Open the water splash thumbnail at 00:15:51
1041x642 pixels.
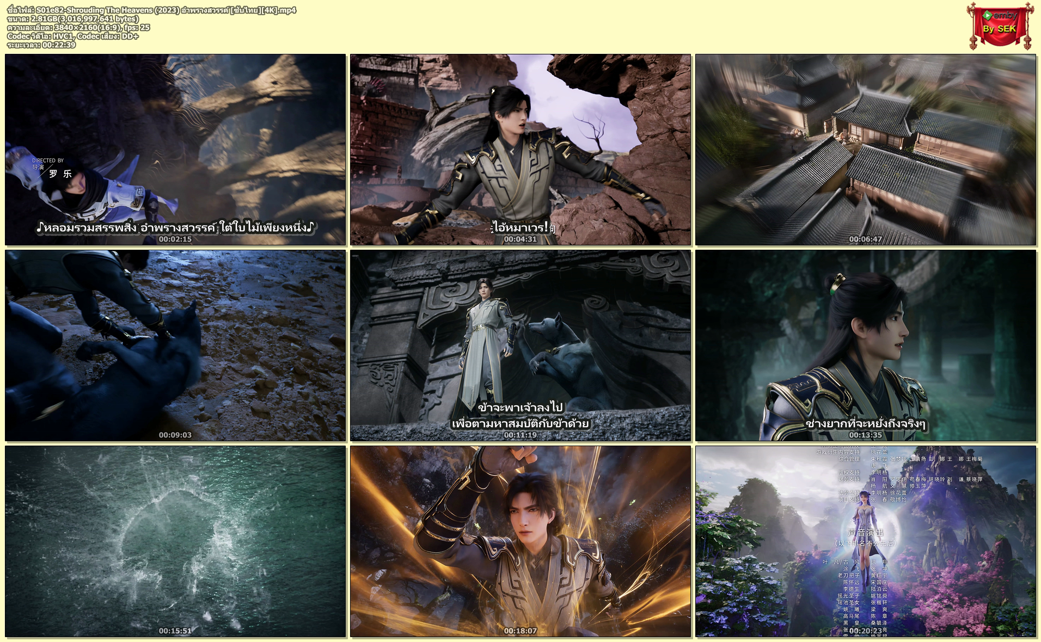[x=175, y=541]
